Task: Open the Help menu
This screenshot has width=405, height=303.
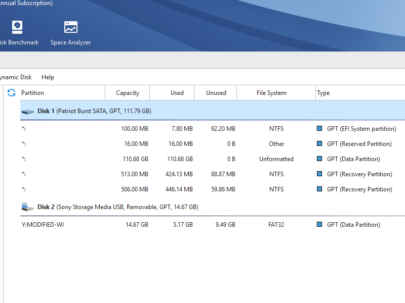Action: pyautogui.click(x=48, y=77)
